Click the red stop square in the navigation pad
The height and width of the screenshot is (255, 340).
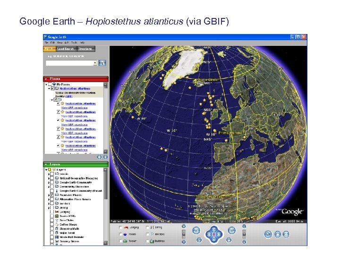point(214,234)
